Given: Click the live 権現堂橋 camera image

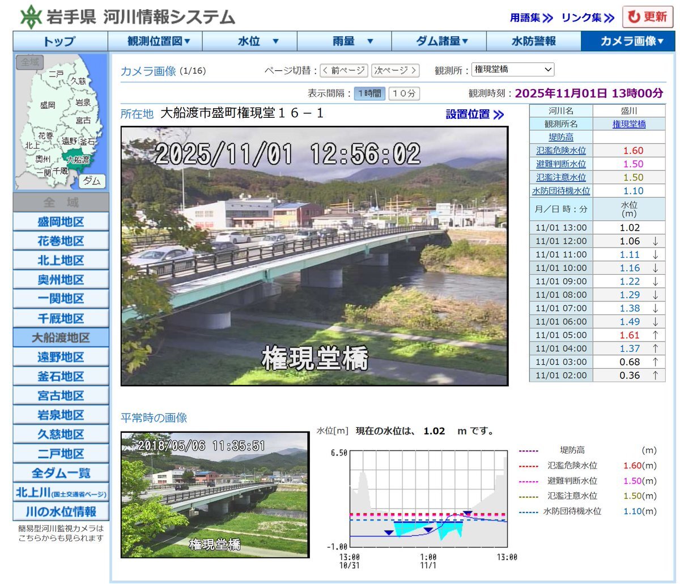Looking at the screenshot, I should (x=314, y=256).
